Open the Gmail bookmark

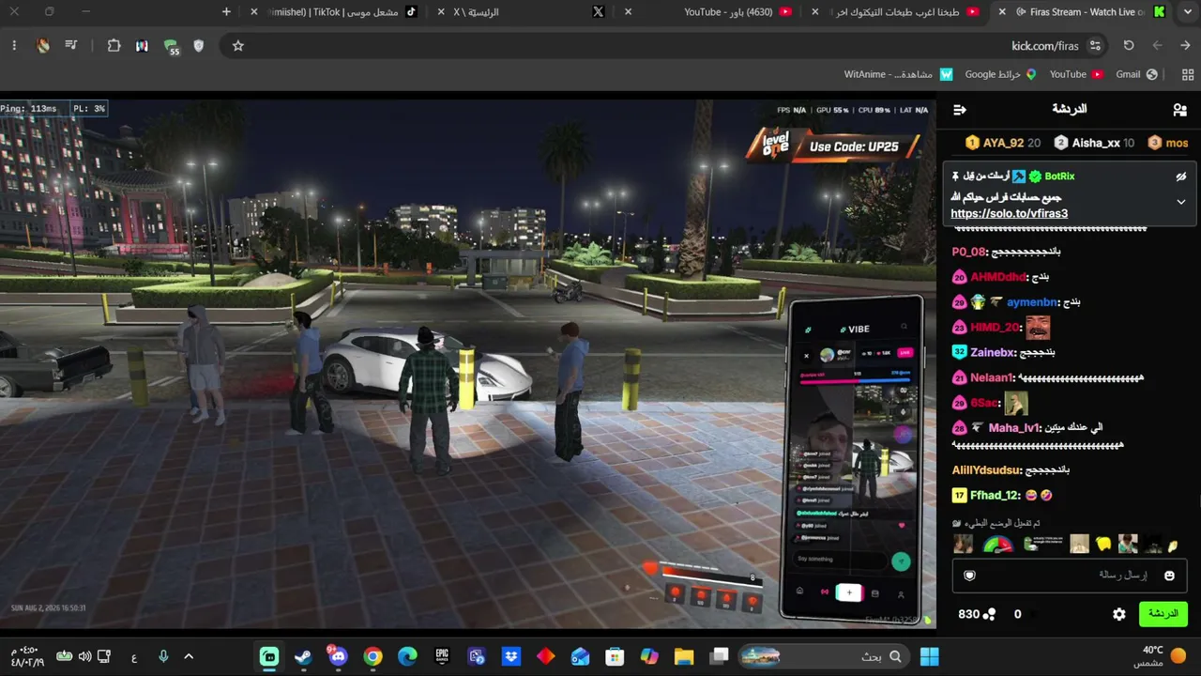tap(1136, 74)
